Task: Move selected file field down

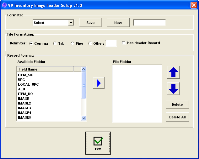Action: click(173, 88)
